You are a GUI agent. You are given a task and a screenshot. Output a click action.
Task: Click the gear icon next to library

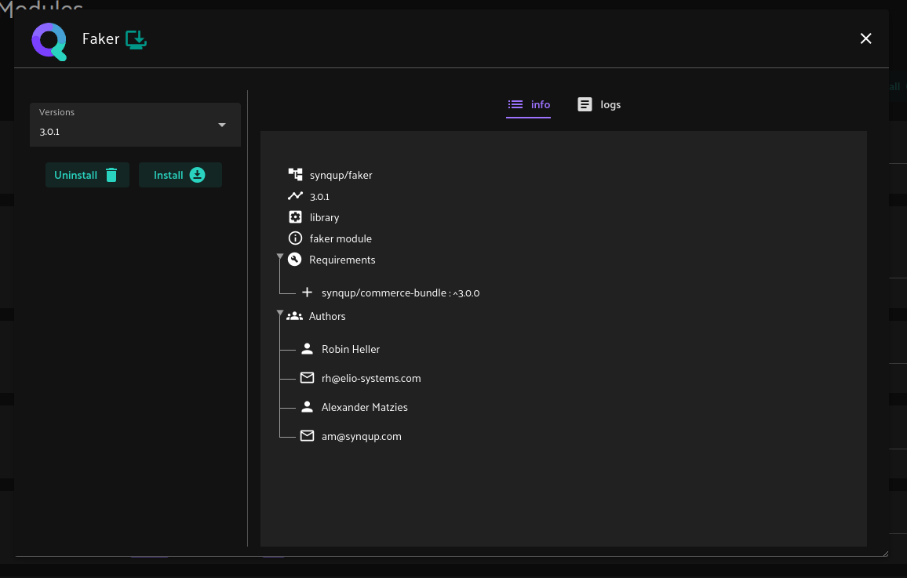pyautogui.click(x=295, y=216)
